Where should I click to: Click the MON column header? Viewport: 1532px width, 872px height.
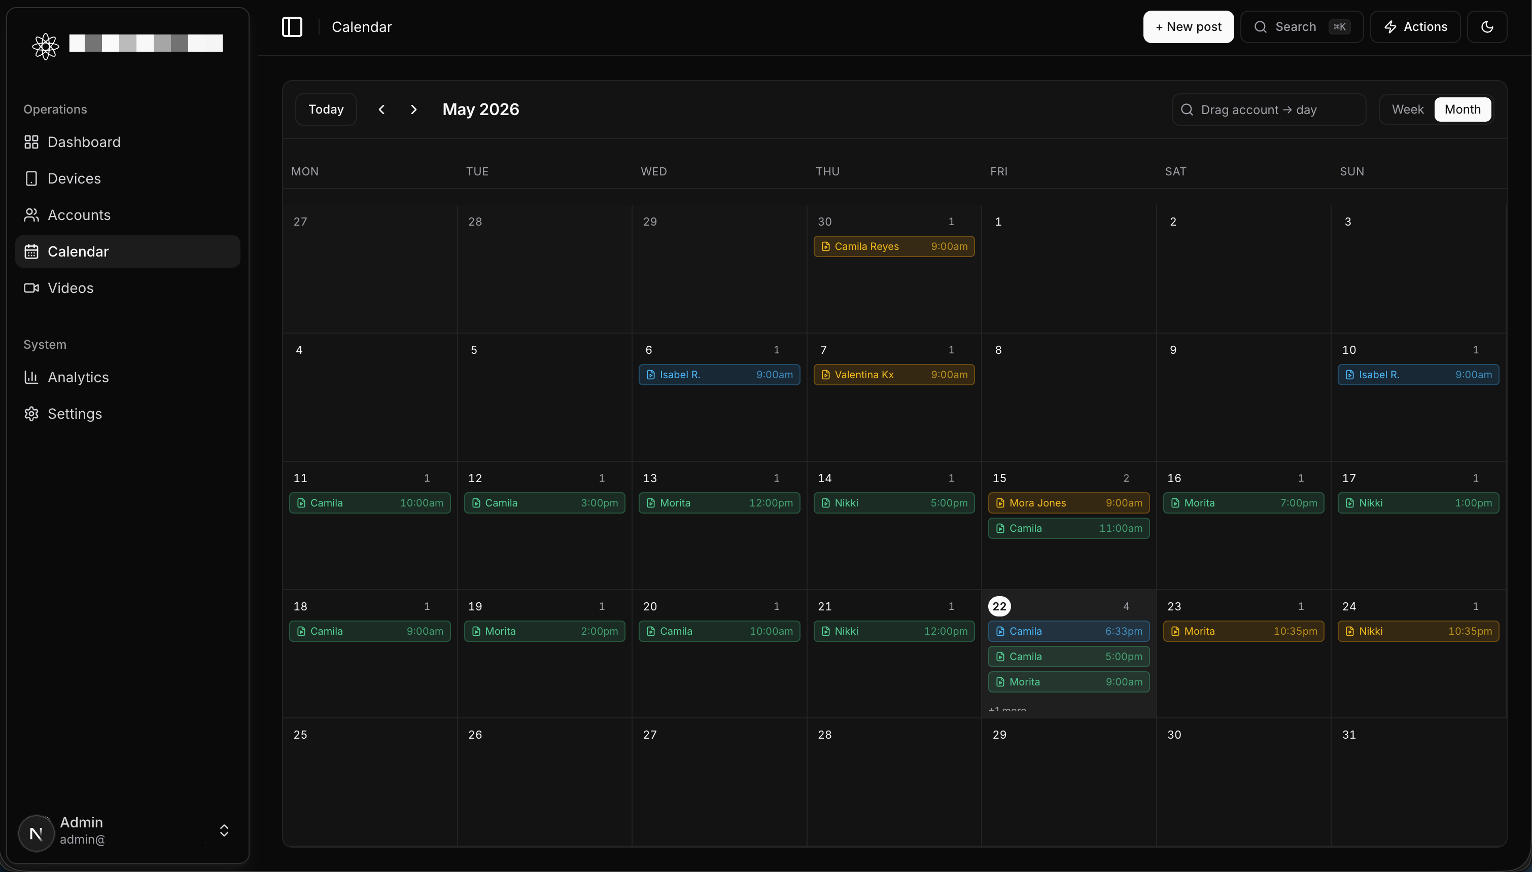[305, 172]
